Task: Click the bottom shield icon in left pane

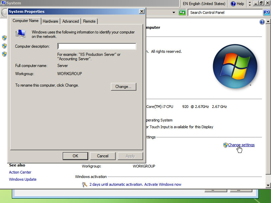Action: point(4,54)
